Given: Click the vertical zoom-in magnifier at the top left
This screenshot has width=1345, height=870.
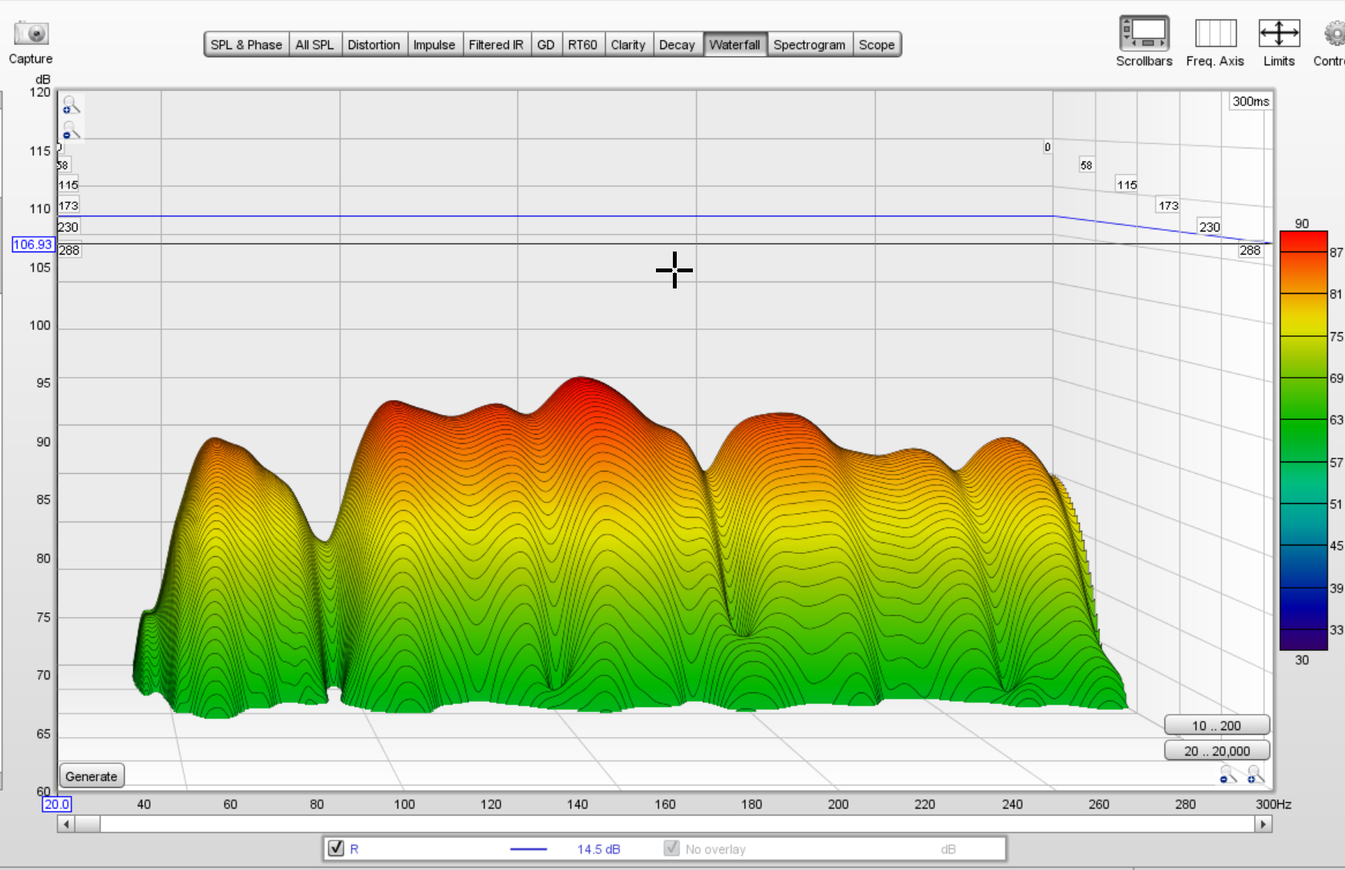Looking at the screenshot, I should pyautogui.click(x=71, y=105).
